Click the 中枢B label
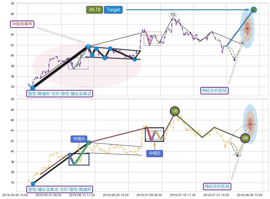This screenshot has height=199, width=270. click(x=154, y=153)
